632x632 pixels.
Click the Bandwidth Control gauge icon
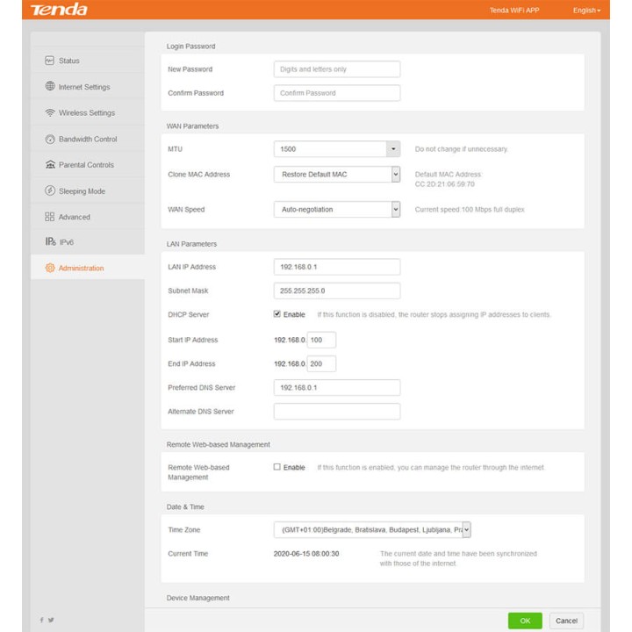click(50, 139)
